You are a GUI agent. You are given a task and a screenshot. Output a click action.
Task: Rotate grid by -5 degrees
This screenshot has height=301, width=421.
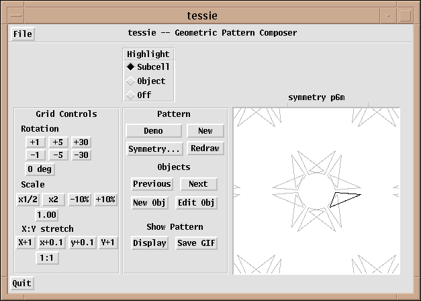click(58, 155)
